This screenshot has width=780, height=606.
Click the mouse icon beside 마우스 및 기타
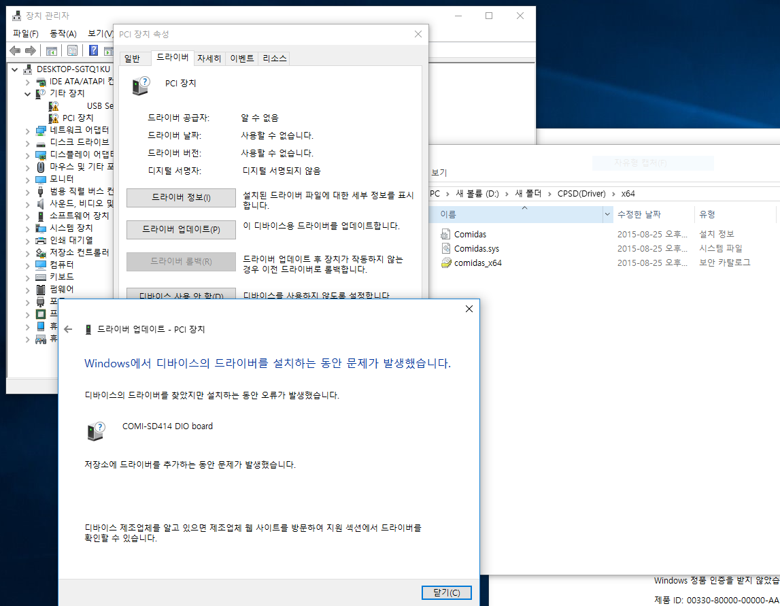[41, 167]
